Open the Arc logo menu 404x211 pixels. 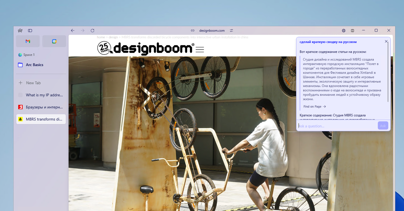[20, 31]
